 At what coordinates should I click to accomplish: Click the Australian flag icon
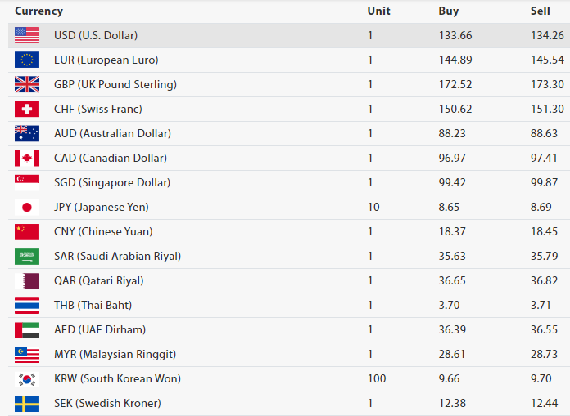coord(26,133)
